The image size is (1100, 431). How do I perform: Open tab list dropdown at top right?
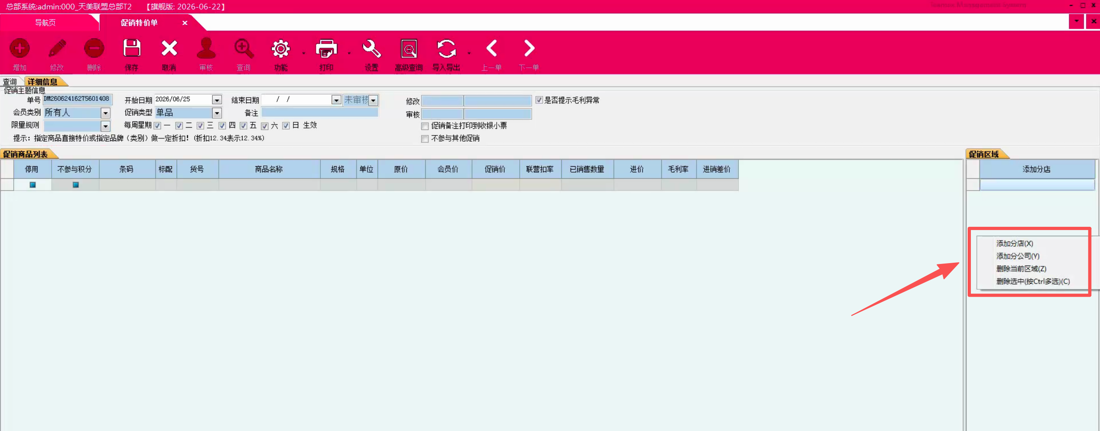coord(1077,21)
